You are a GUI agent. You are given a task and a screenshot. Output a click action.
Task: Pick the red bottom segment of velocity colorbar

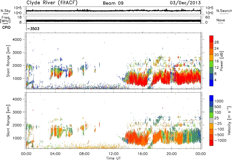click(x=211, y=143)
